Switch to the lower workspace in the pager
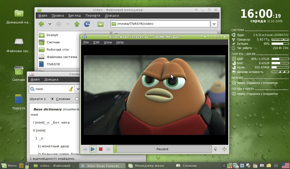Image resolution: width=290 pixels, height=169 pixels. tap(27, 167)
